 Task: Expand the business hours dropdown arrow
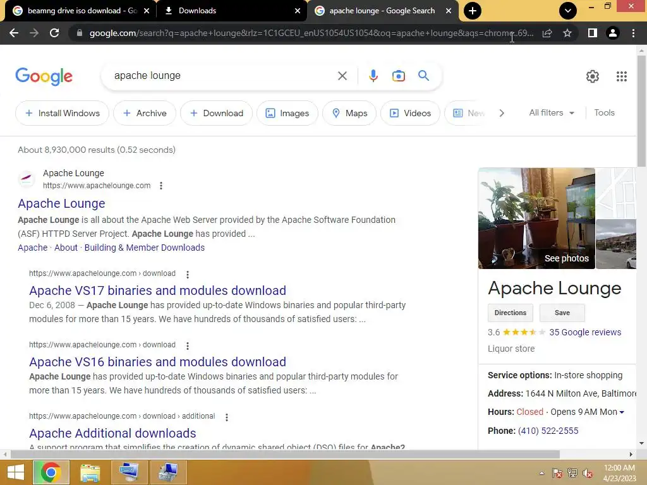point(622,412)
